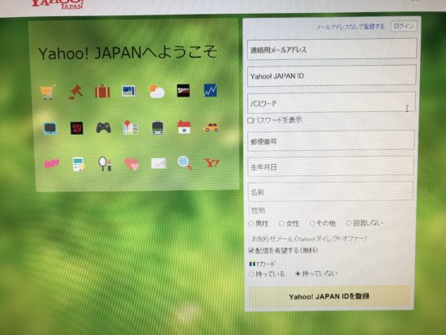Open the Auctions gavel icon
This screenshot has width=446, height=335.
(x=75, y=92)
